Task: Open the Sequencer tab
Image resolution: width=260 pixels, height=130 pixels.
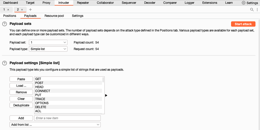Action: tap(129, 3)
